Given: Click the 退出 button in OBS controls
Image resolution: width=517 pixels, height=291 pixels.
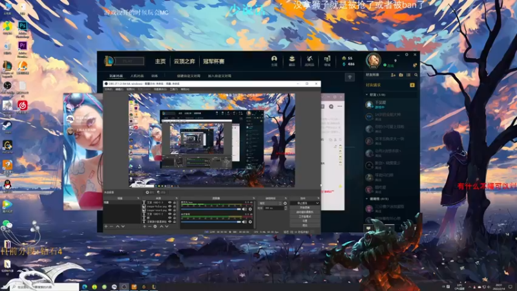Looking at the screenshot, I should click(305, 225).
